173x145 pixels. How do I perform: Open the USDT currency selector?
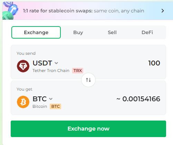45,63
